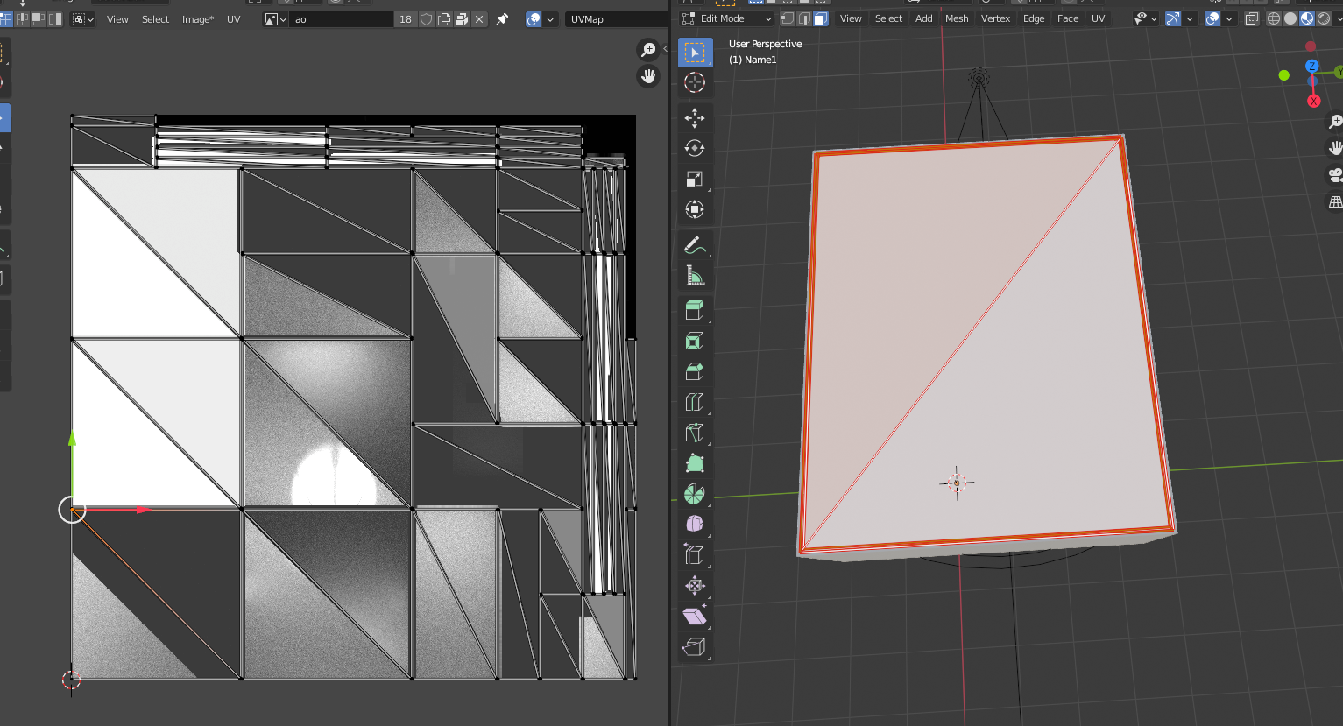Activate the Annotate pencil tool
The height and width of the screenshot is (726, 1343).
coord(695,245)
